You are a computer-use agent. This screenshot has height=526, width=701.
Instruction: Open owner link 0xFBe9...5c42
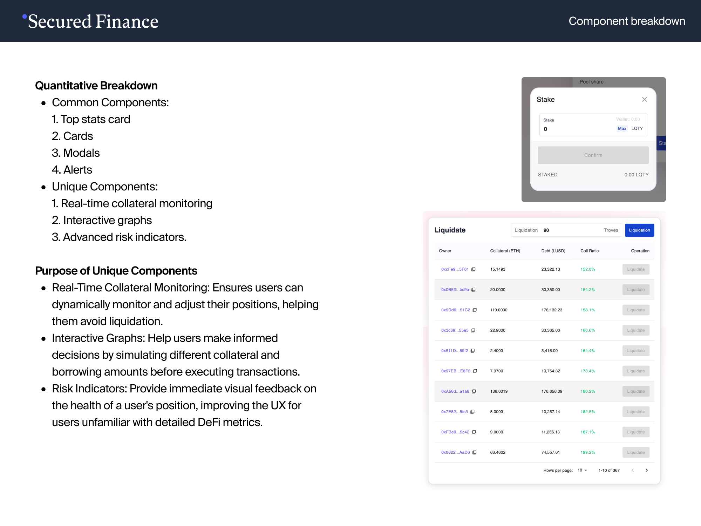(455, 432)
